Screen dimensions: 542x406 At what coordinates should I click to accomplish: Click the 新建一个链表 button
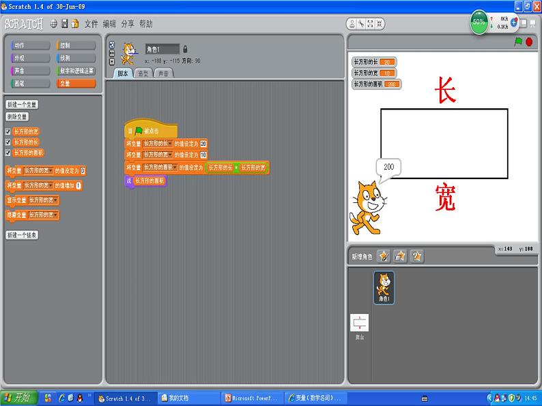pyautogui.click(x=22, y=235)
